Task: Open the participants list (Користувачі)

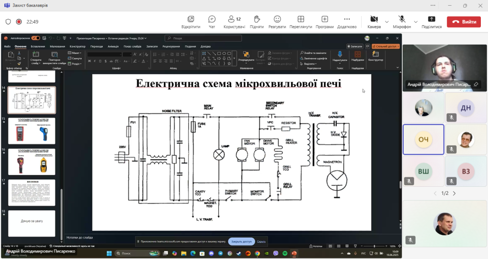Action: coord(234,21)
